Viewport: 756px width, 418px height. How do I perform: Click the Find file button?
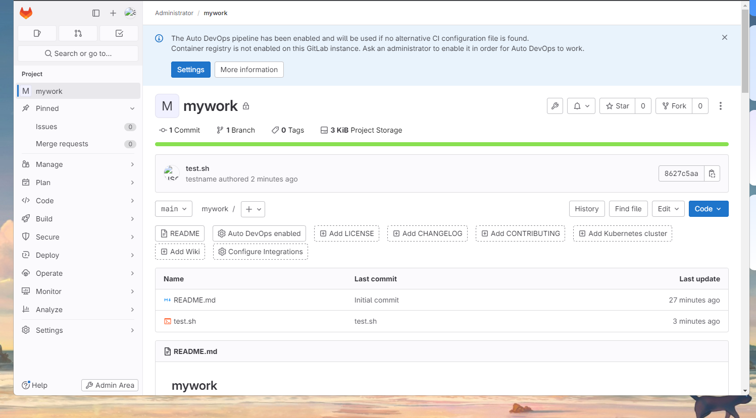click(x=628, y=209)
